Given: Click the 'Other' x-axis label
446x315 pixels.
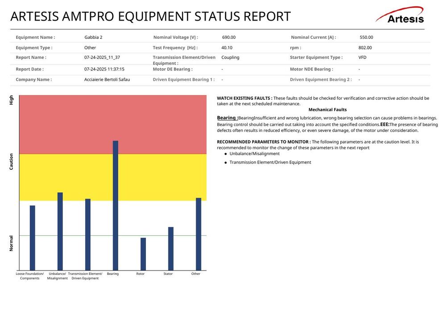Looking at the screenshot, I should pyautogui.click(x=196, y=274).
